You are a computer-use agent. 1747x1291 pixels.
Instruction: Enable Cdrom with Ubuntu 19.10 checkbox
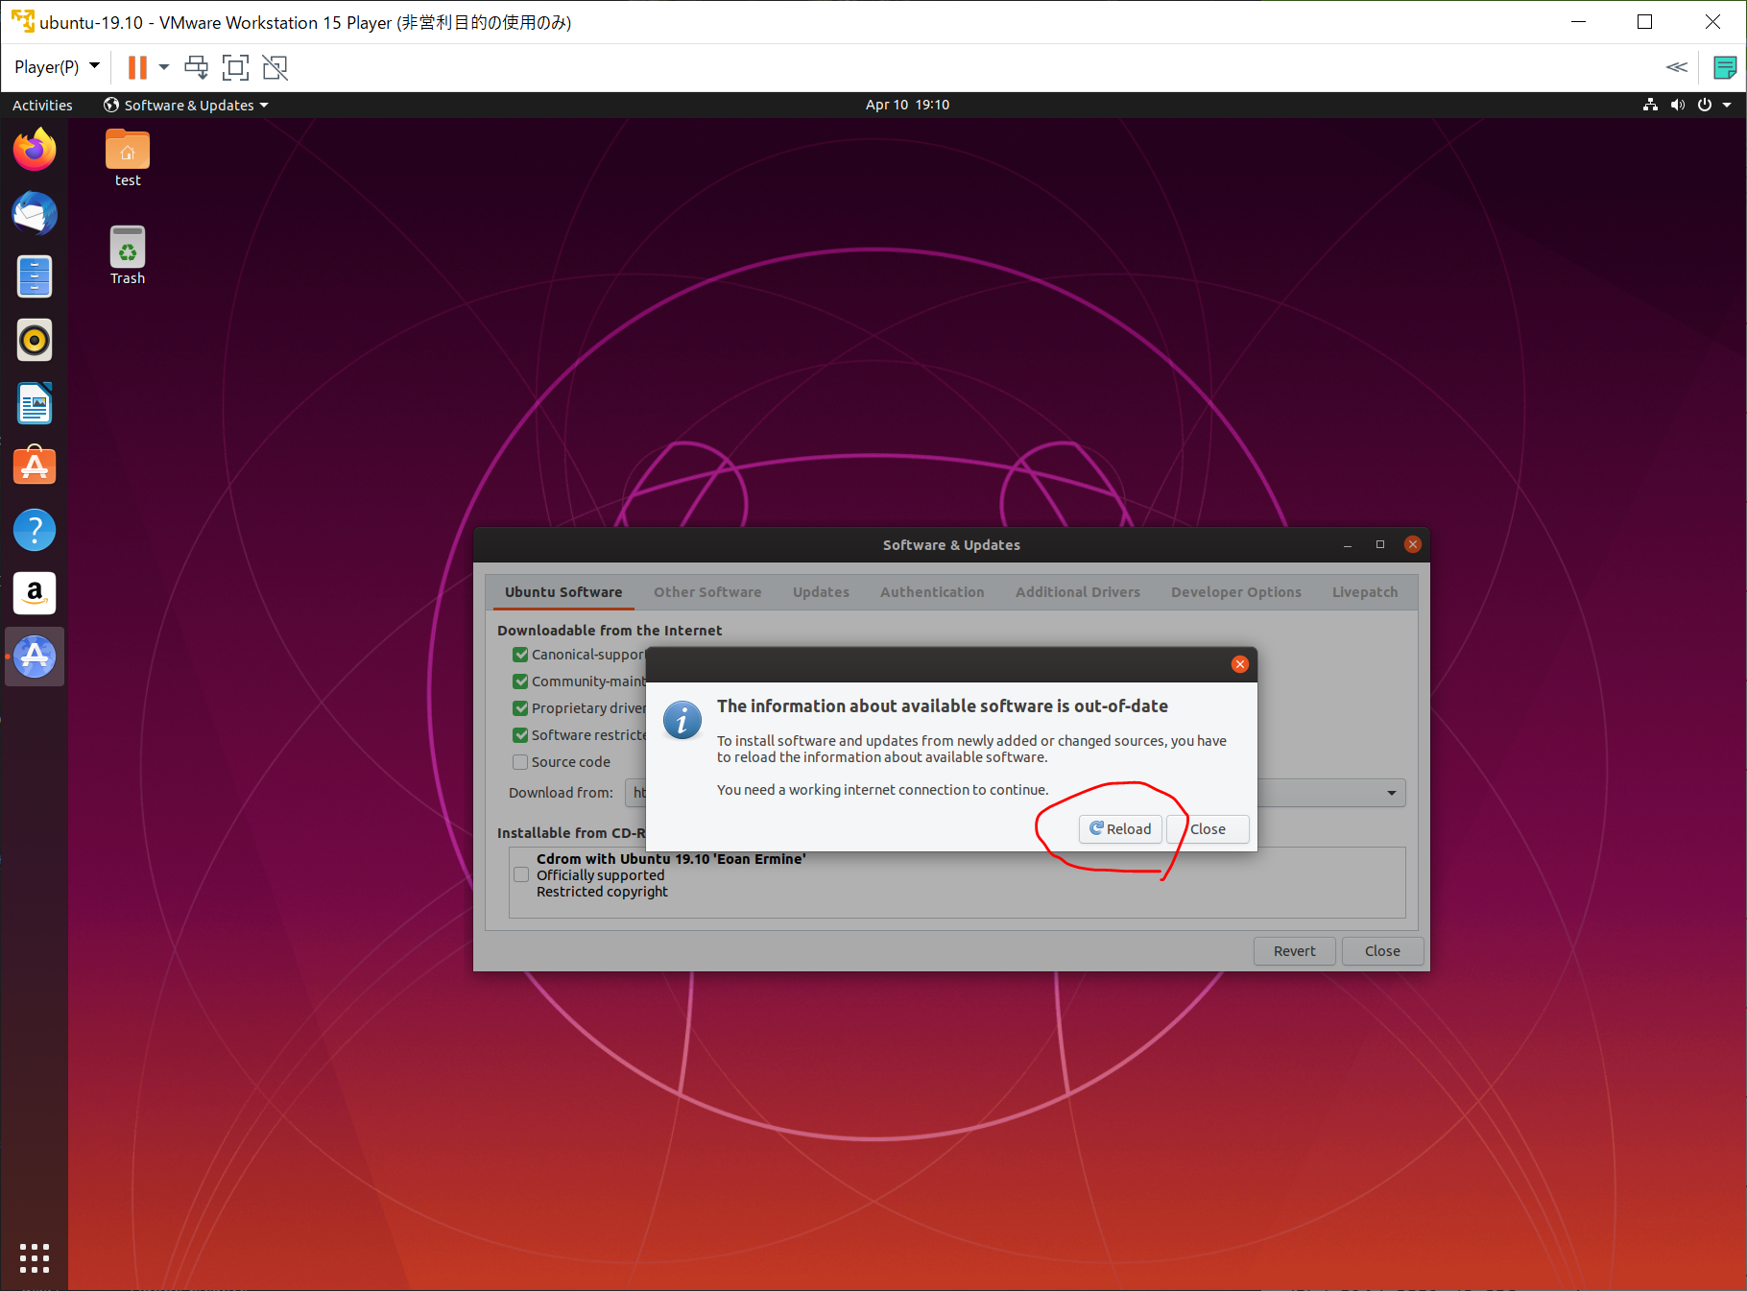(521, 874)
